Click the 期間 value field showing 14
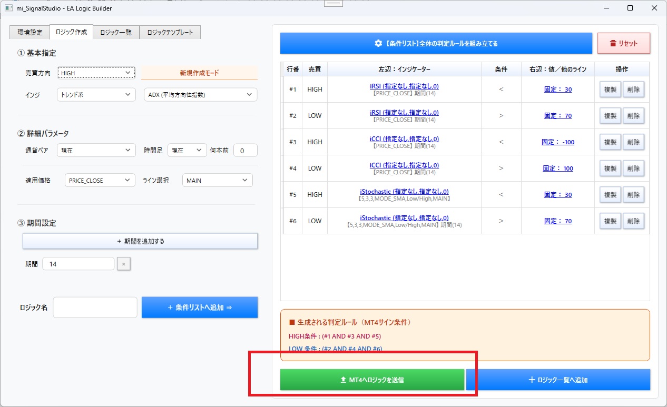The width and height of the screenshot is (667, 407). [x=79, y=264]
